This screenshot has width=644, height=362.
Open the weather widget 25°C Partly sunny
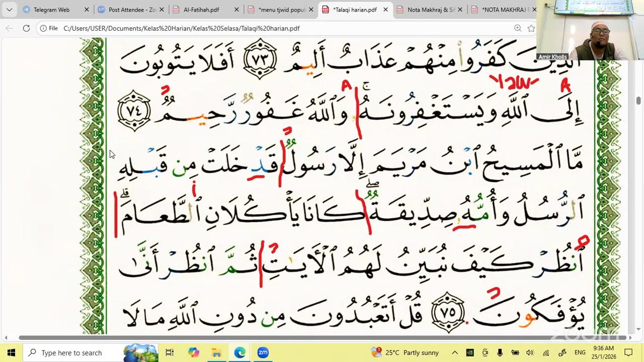pos(405,352)
